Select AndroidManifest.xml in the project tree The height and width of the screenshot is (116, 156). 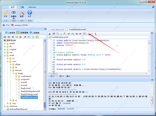coord(18,109)
